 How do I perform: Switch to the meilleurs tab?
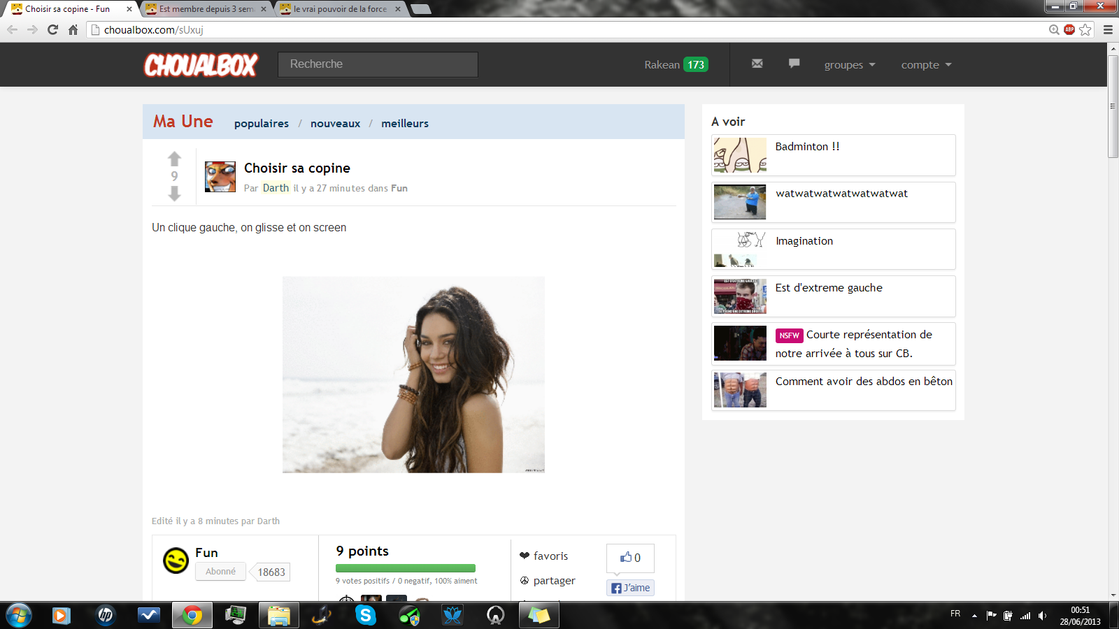[405, 124]
